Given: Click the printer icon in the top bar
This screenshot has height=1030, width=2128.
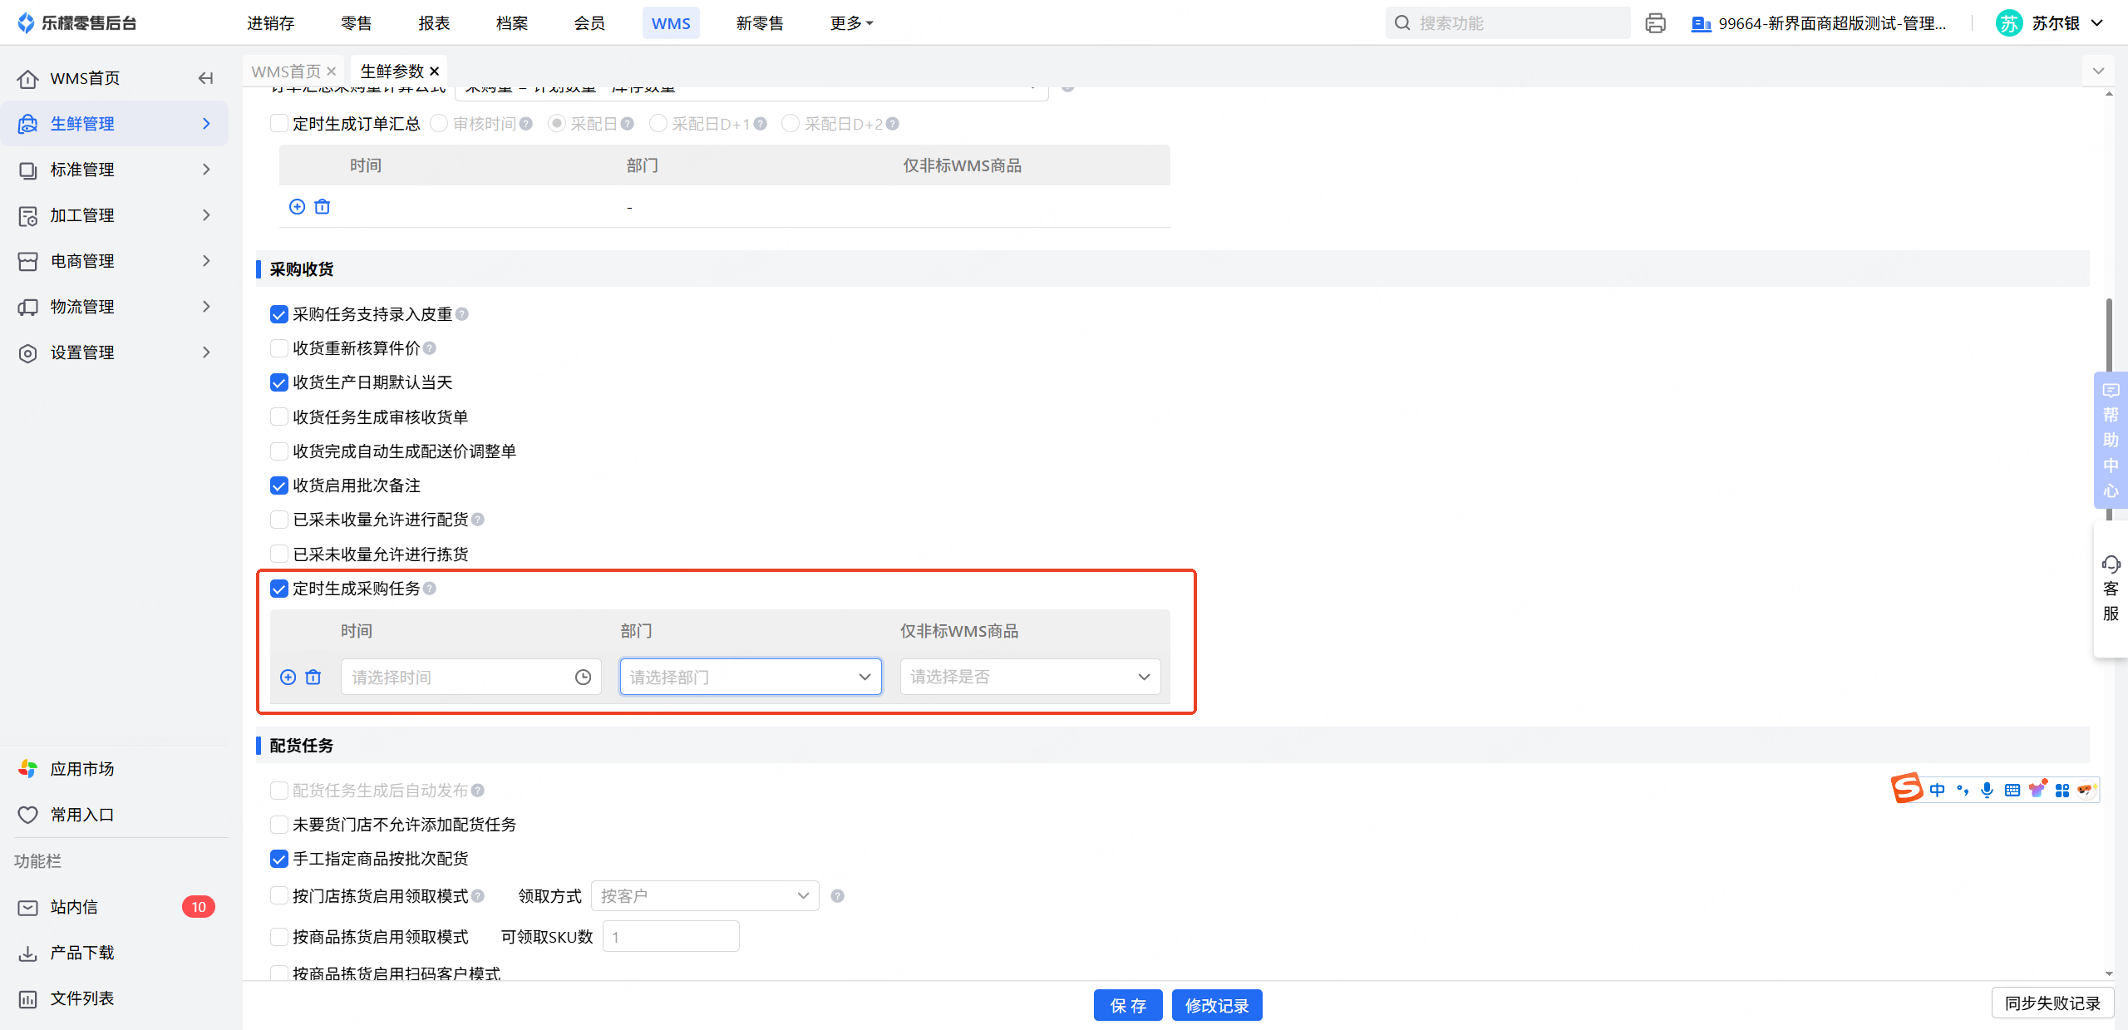Looking at the screenshot, I should click(x=1655, y=23).
